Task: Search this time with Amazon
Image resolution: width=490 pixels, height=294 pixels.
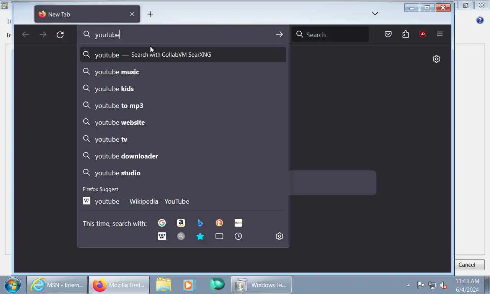Action: coord(181,223)
